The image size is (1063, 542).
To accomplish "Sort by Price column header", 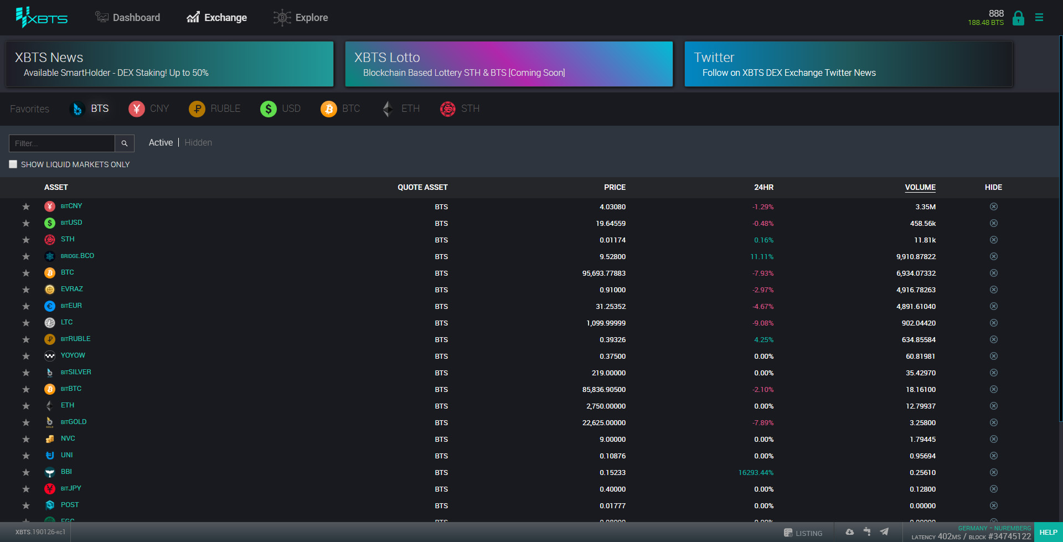I will click(x=615, y=188).
